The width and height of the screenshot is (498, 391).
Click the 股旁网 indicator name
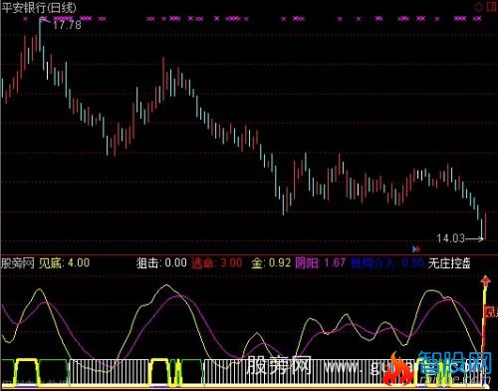click(x=18, y=263)
